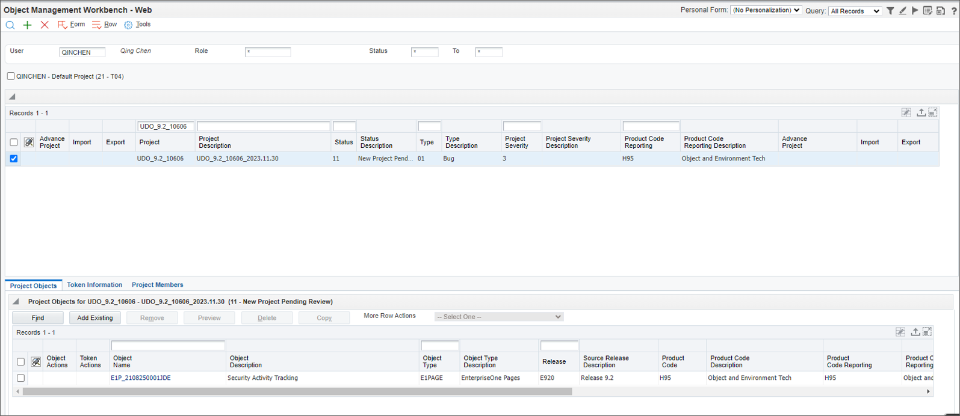
Task: Click the objects grid clear-QBE icon
Action: click(36, 362)
